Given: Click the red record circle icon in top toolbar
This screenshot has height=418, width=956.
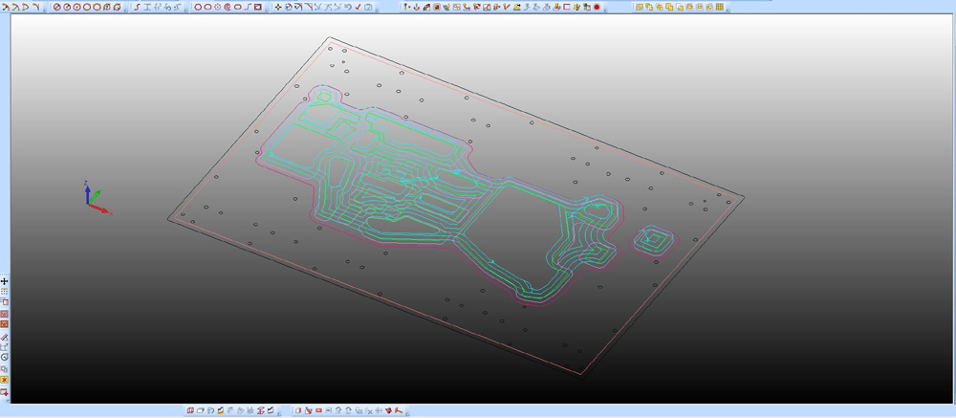Looking at the screenshot, I should [x=597, y=7].
